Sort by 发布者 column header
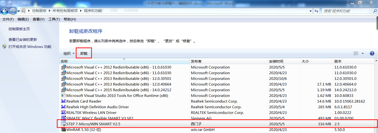378x133 pixels. coord(228,61)
